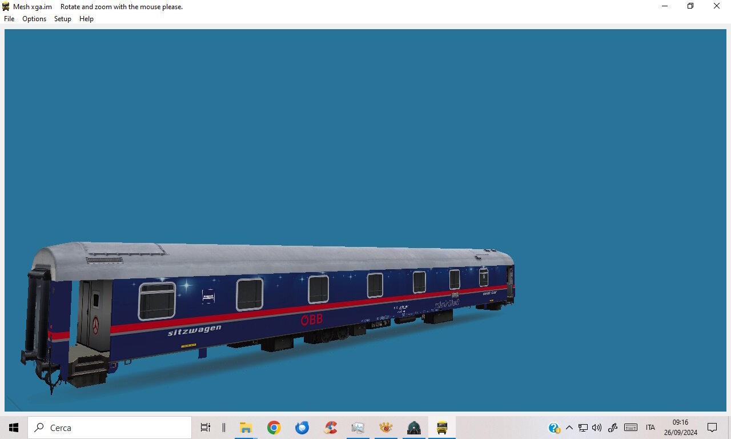The image size is (731, 439).
Task: Open the Setup menu
Action: pyautogui.click(x=63, y=19)
